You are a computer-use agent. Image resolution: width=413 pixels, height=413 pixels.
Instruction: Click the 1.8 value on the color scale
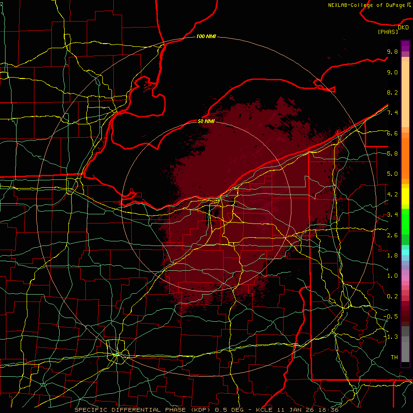pyautogui.click(x=392, y=256)
